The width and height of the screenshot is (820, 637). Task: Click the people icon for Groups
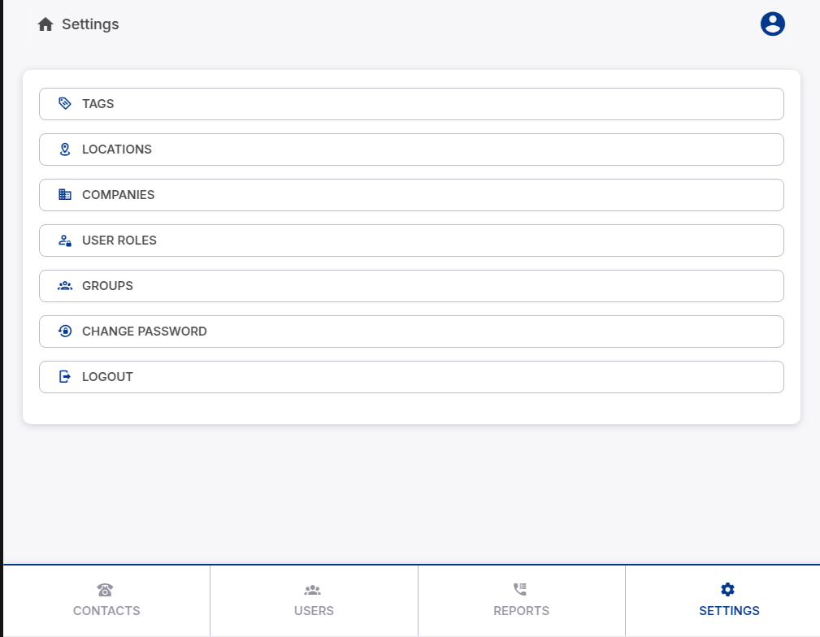coord(65,286)
